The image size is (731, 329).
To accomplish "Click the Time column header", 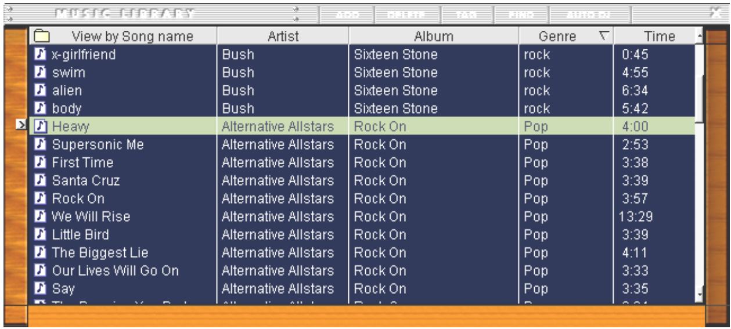I will (x=654, y=37).
